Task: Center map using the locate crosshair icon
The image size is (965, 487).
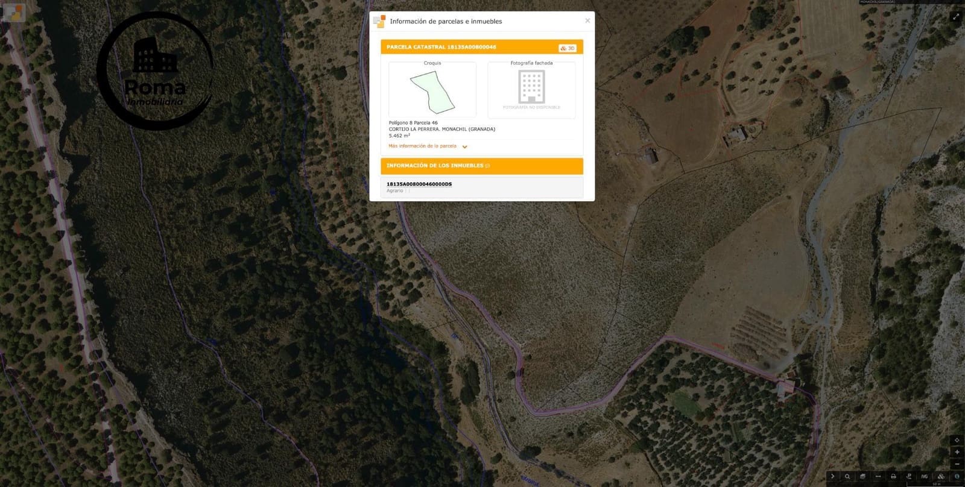Action: [x=957, y=440]
